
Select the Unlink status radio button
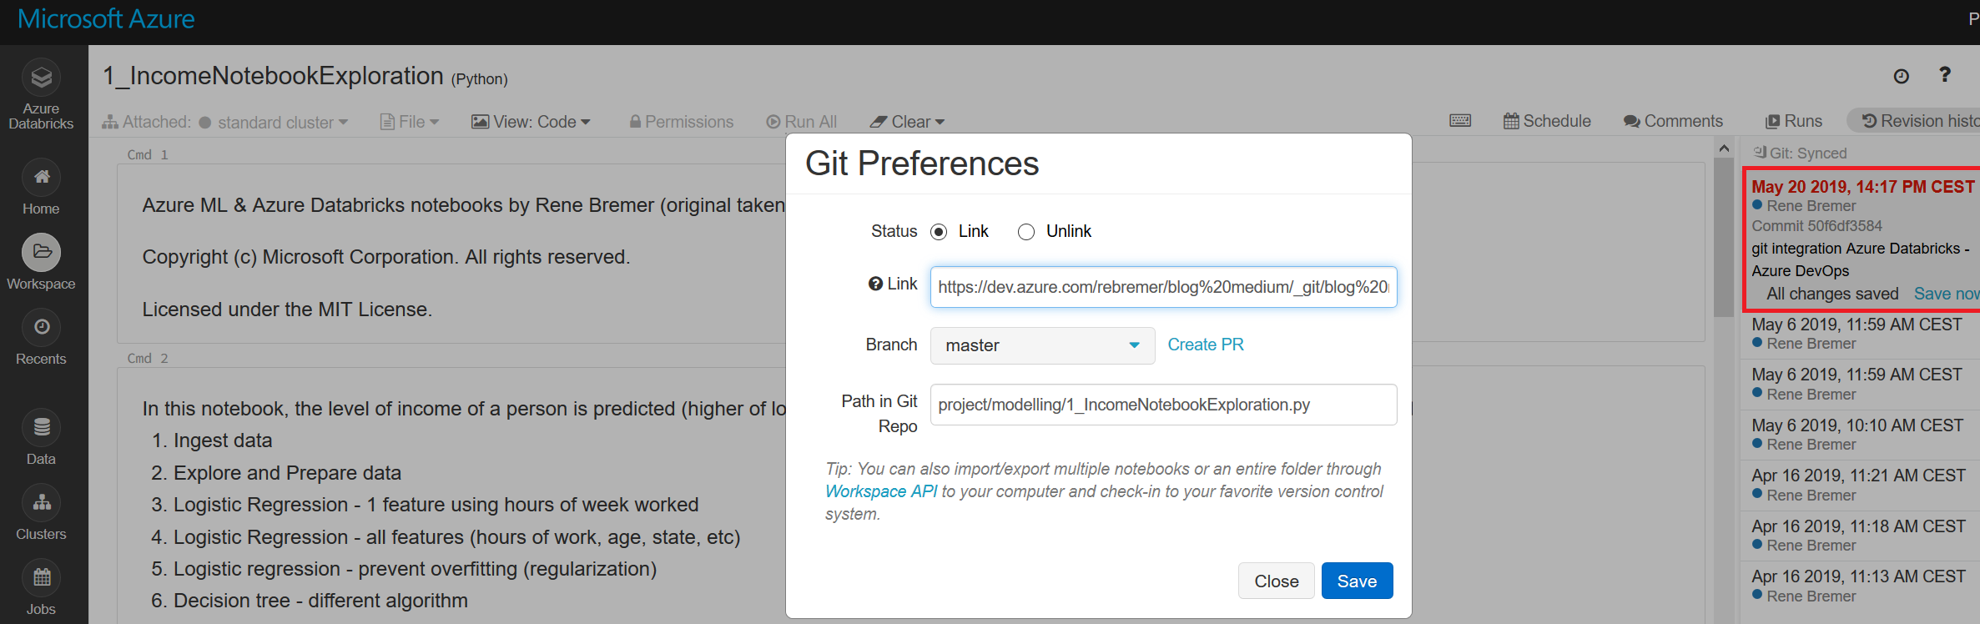point(1026,232)
